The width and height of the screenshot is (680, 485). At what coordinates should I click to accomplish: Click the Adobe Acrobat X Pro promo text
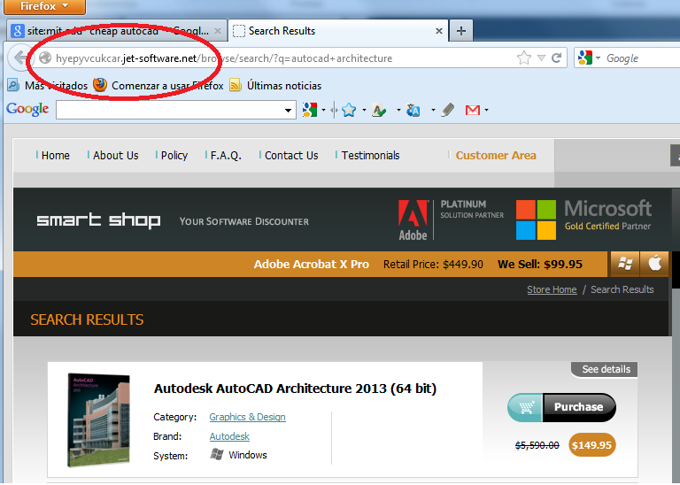pos(312,264)
